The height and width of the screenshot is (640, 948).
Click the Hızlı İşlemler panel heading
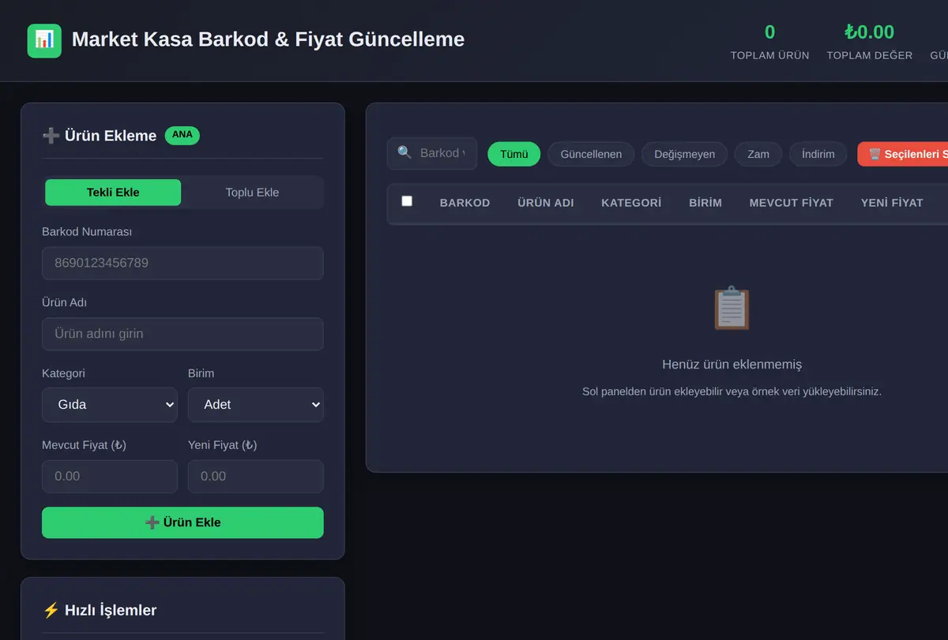pyautogui.click(x=100, y=610)
